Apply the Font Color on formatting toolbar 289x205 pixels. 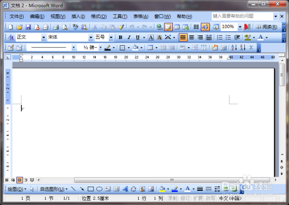(261, 37)
